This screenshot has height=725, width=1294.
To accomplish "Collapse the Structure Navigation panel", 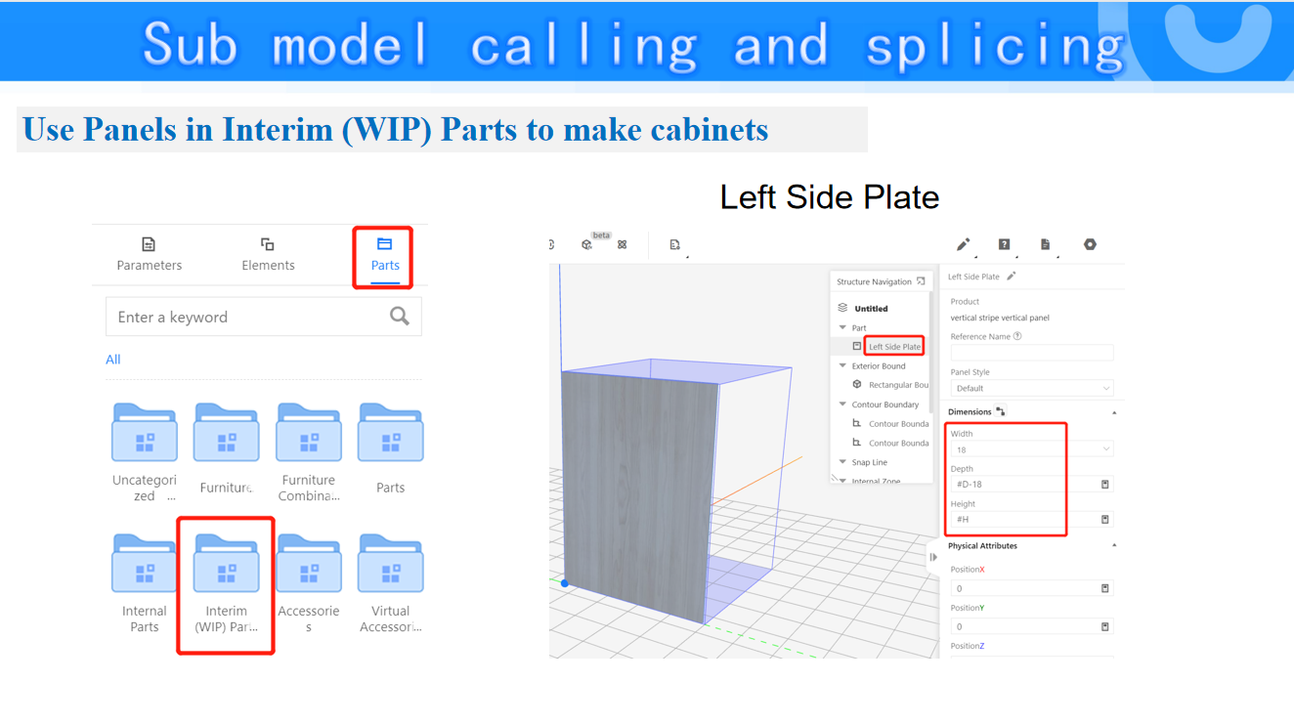I will click(921, 281).
